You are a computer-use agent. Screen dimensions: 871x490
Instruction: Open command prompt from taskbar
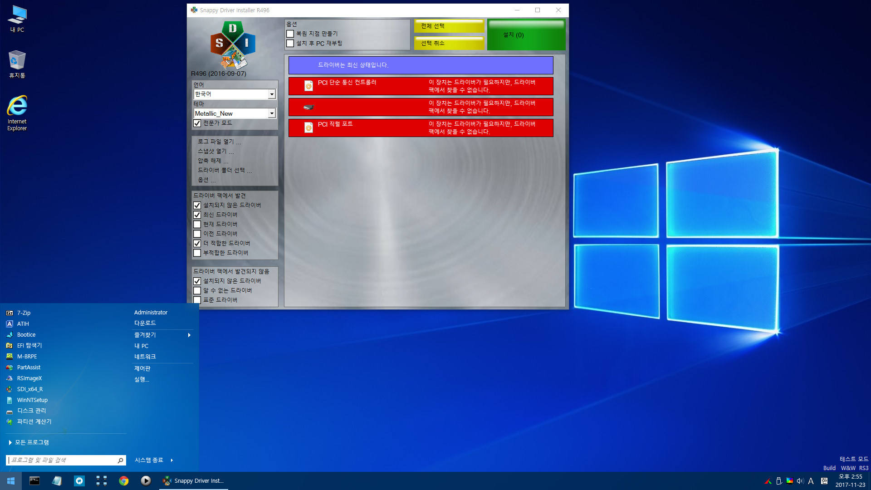coord(34,481)
